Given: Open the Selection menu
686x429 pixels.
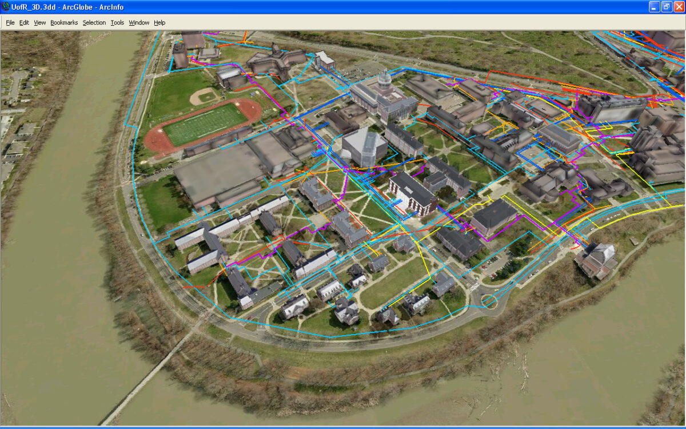Looking at the screenshot, I should click(x=94, y=23).
